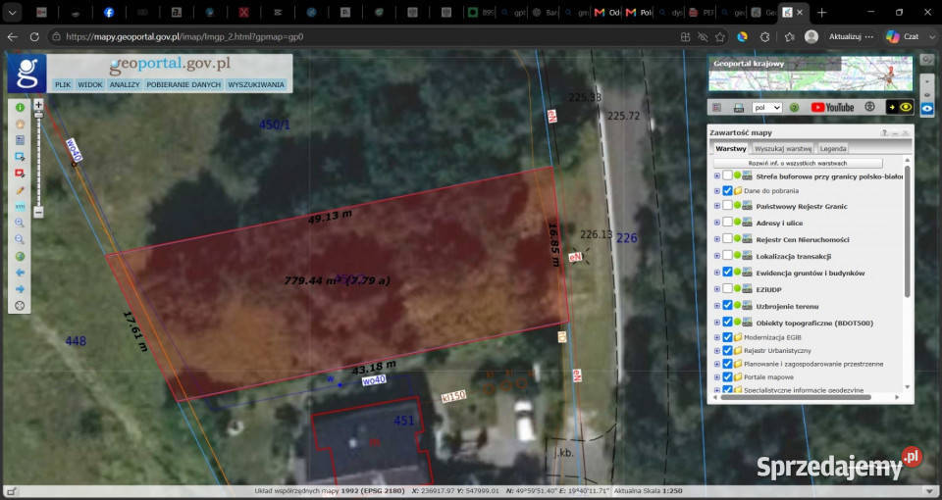
Task: Open the print map icon
Action: [x=738, y=108]
